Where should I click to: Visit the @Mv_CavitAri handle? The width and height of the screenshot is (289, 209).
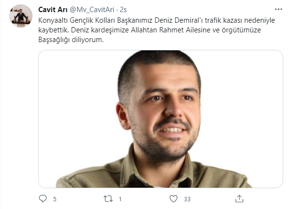click(92, 10)
